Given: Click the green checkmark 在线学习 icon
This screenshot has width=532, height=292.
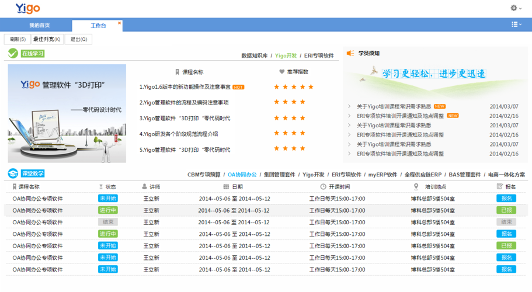Looking at the screenshot, I should click(x=13, y=53).
